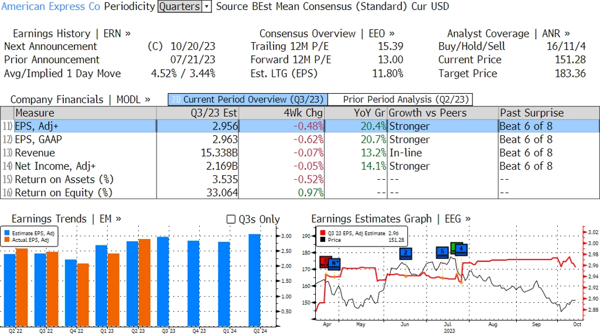600x335 pixels.
Task: Click the Est. LTG (EPS) value 11.80%
Action: (x=388, y=73)
